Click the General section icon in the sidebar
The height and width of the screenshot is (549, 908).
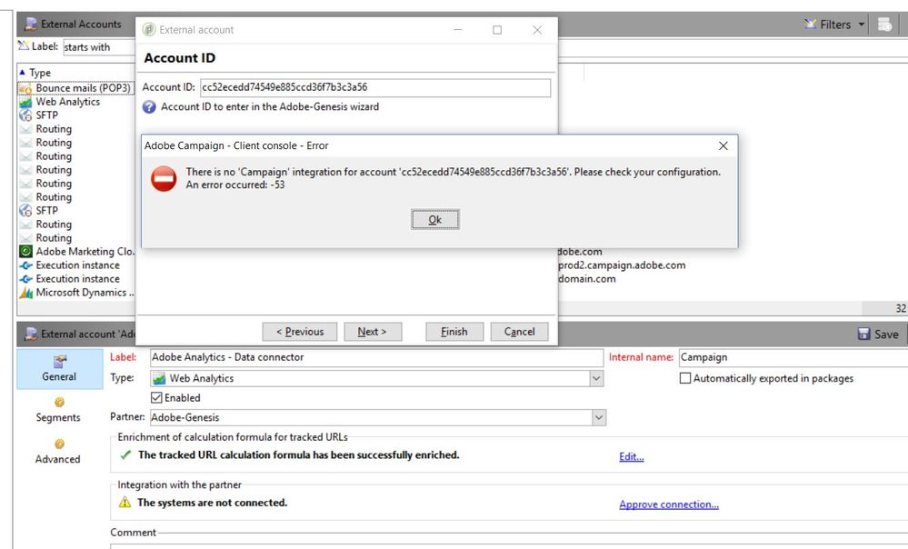pos(57,362)
